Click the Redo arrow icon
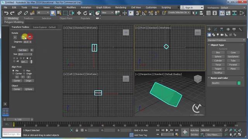The image size is (248, 139). [x=12, y=13]
